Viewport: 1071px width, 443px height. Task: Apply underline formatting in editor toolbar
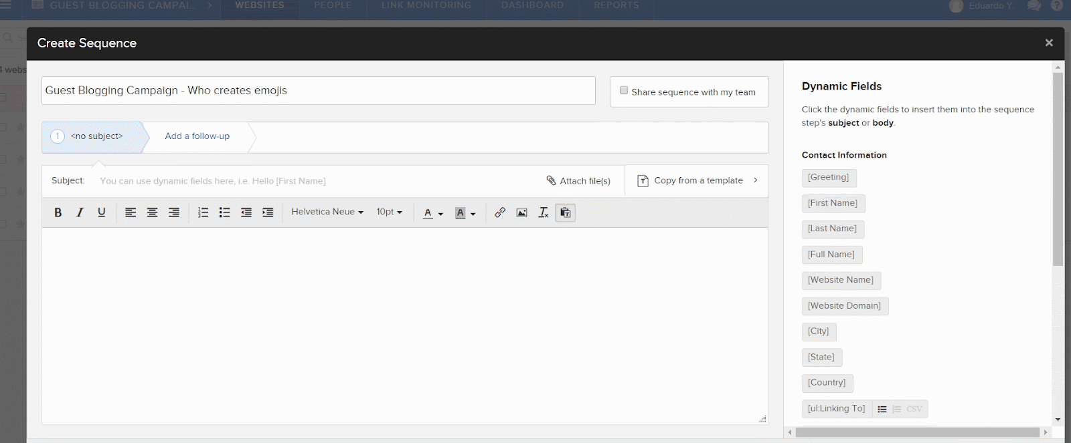102,212
